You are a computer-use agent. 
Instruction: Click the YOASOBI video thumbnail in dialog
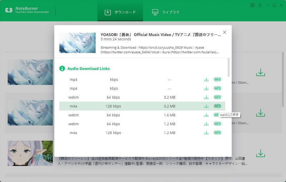point(77,43)
